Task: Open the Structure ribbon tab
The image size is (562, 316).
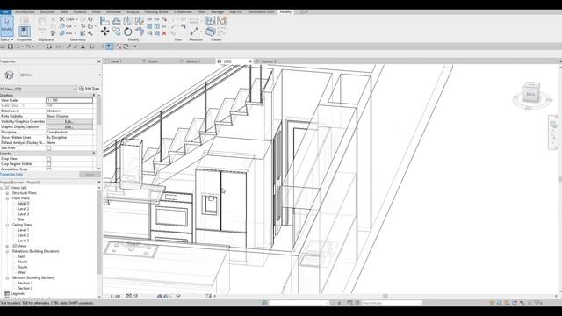Action: 47,11
